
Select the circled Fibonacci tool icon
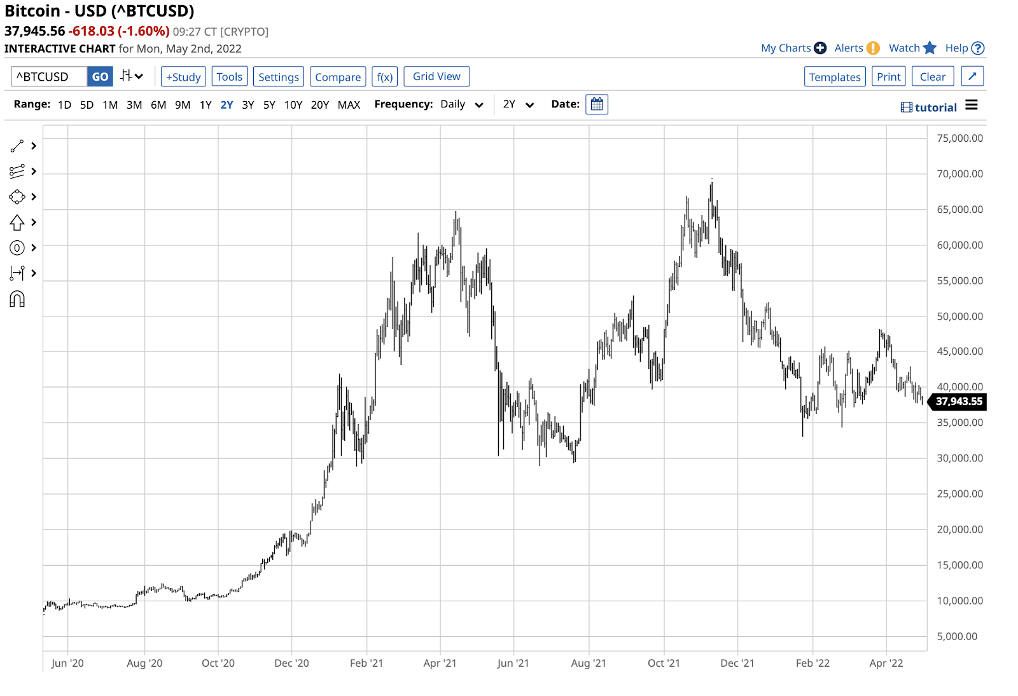pos(17,248)
